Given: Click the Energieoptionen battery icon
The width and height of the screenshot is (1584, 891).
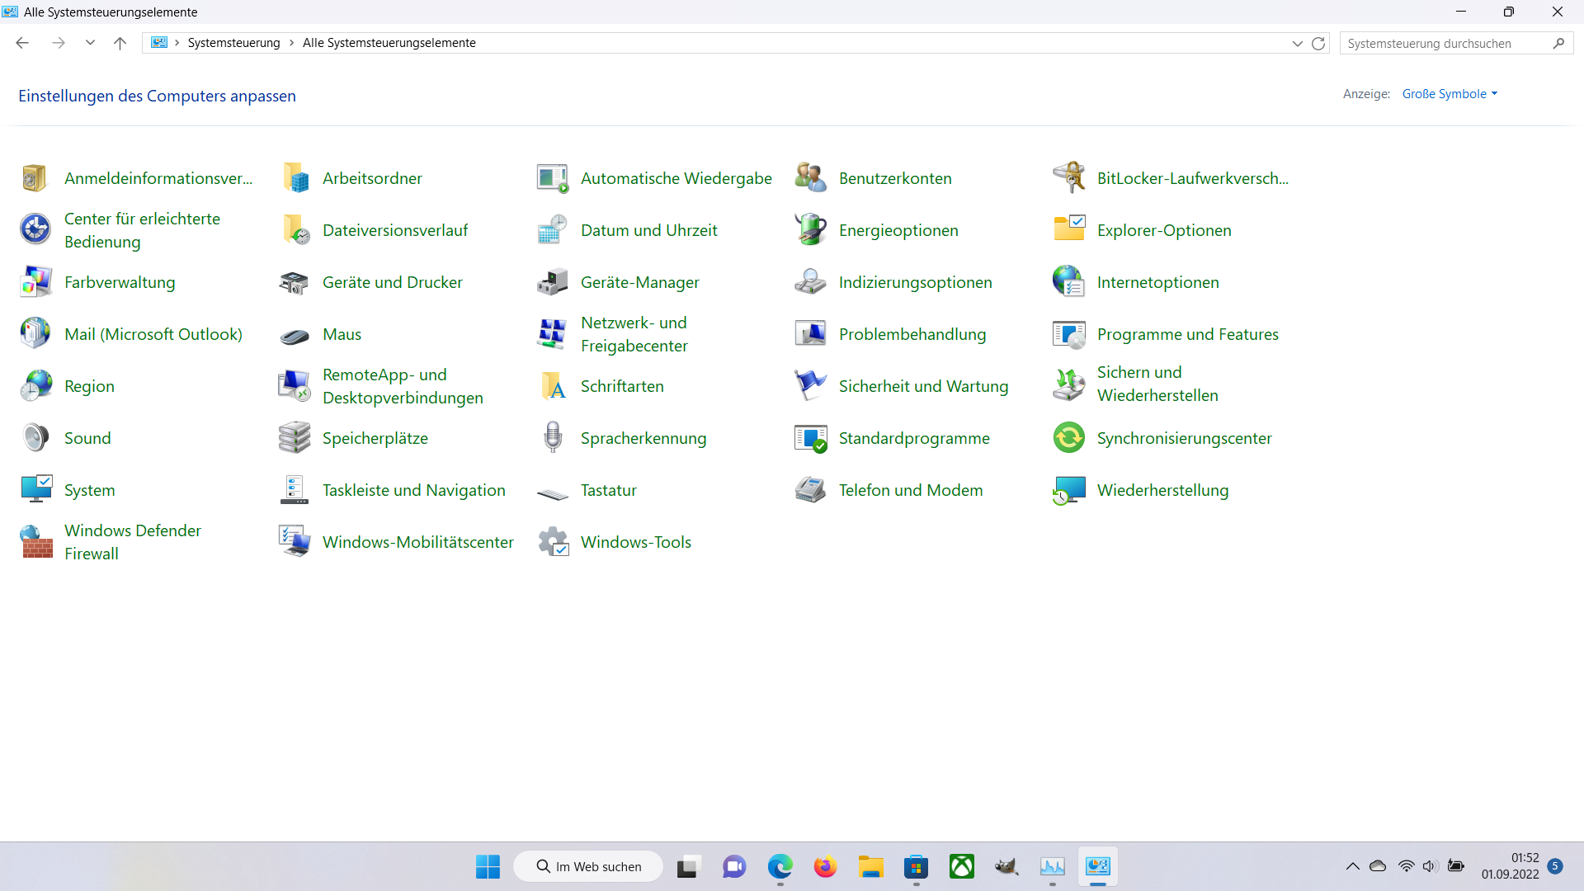Looking at the screenshot, I should (x=810, y=229).
